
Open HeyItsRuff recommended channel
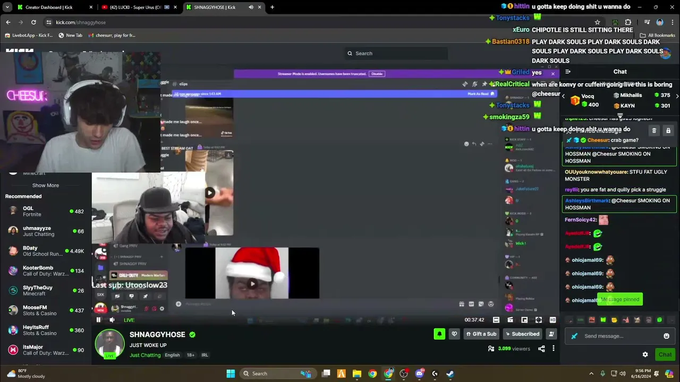(x=46, y=330)
